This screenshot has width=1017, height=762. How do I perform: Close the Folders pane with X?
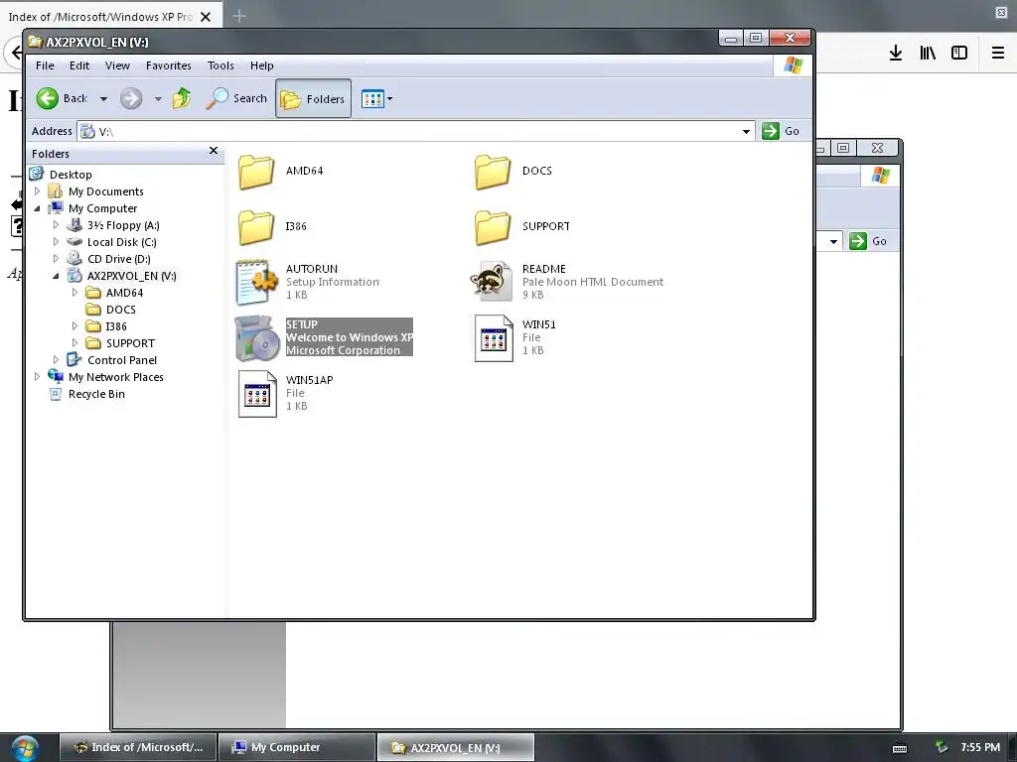click(x=214, y=151)
